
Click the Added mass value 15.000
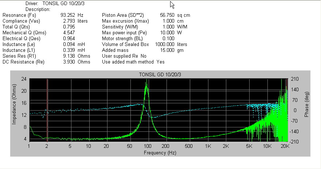click(167, 50)
